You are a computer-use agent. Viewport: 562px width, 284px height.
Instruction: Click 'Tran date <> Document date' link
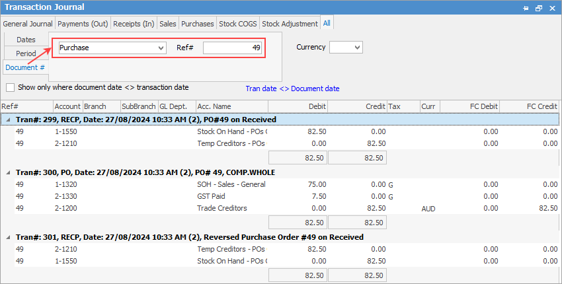[292, 89]
